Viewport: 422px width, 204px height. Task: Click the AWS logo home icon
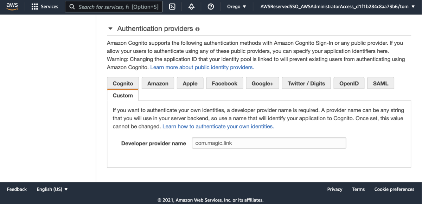pyautogui.click(x=12, y=7)
